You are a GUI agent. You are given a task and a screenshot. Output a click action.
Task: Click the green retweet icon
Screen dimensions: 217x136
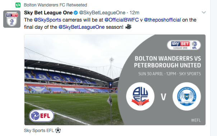[x=18, y=5]
